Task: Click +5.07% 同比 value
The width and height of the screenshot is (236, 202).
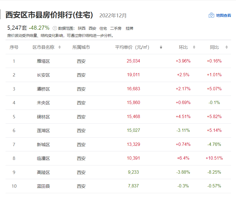Action: pos(214,89)
